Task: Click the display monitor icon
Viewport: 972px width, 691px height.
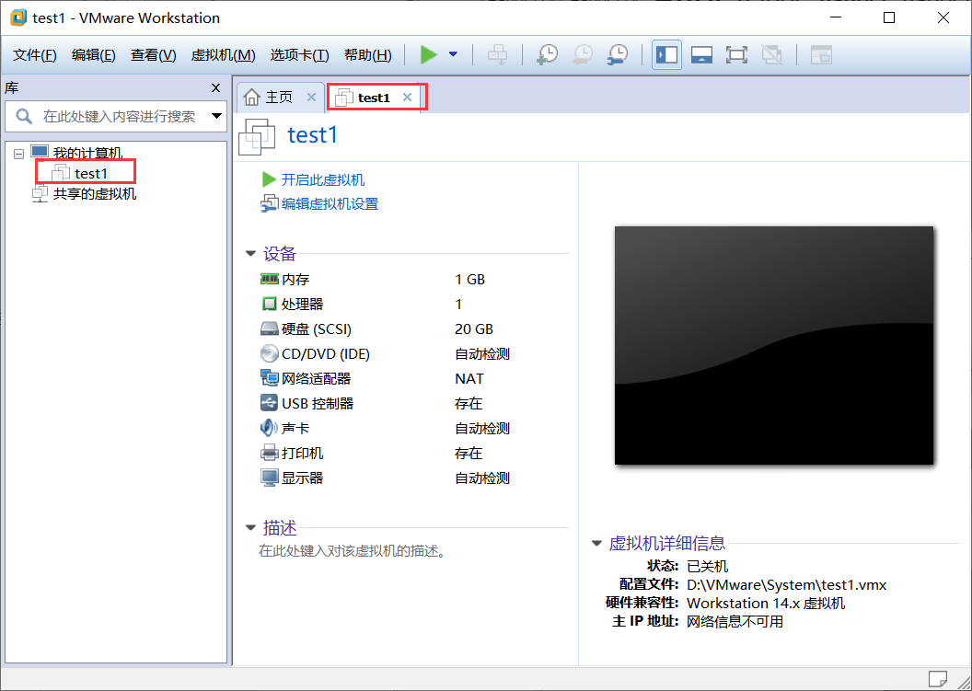Action: 269,478
